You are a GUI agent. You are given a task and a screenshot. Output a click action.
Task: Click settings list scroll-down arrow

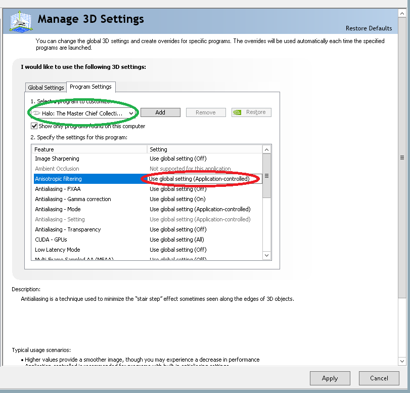tap(267, 256)
